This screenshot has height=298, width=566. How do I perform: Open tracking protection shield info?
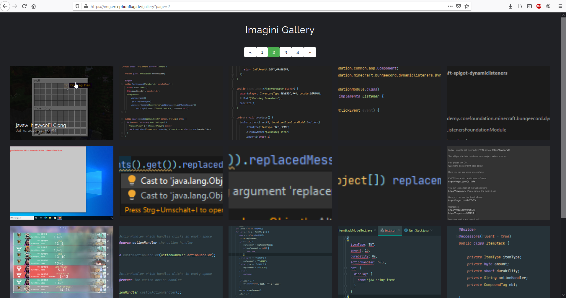point(77,6)
